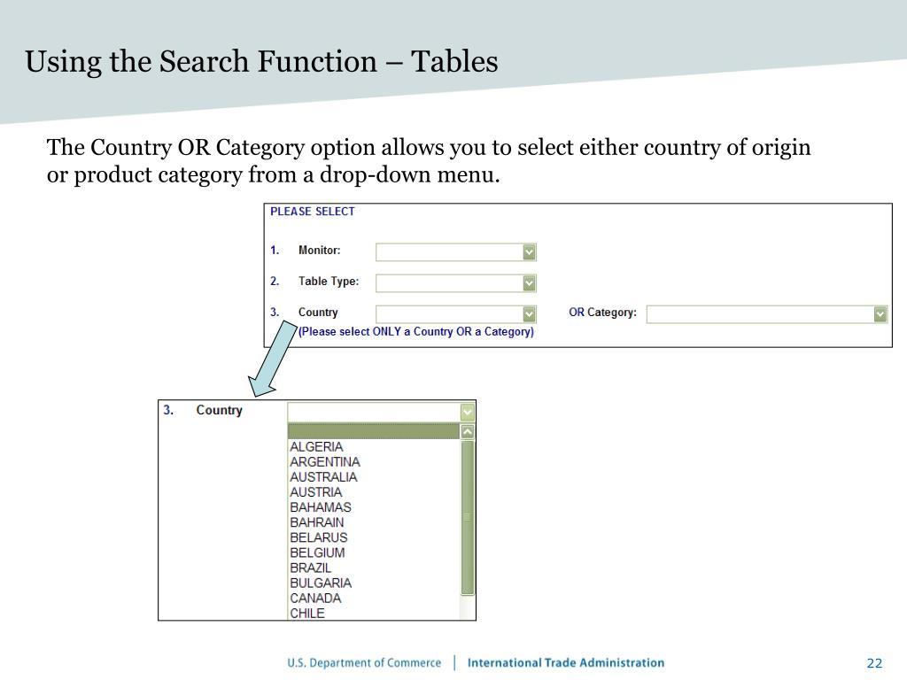The height and width of the screenshot is (680, 907).
Task: Open the OR Category dropdown arrow
Action: click(x=880, y=314)
